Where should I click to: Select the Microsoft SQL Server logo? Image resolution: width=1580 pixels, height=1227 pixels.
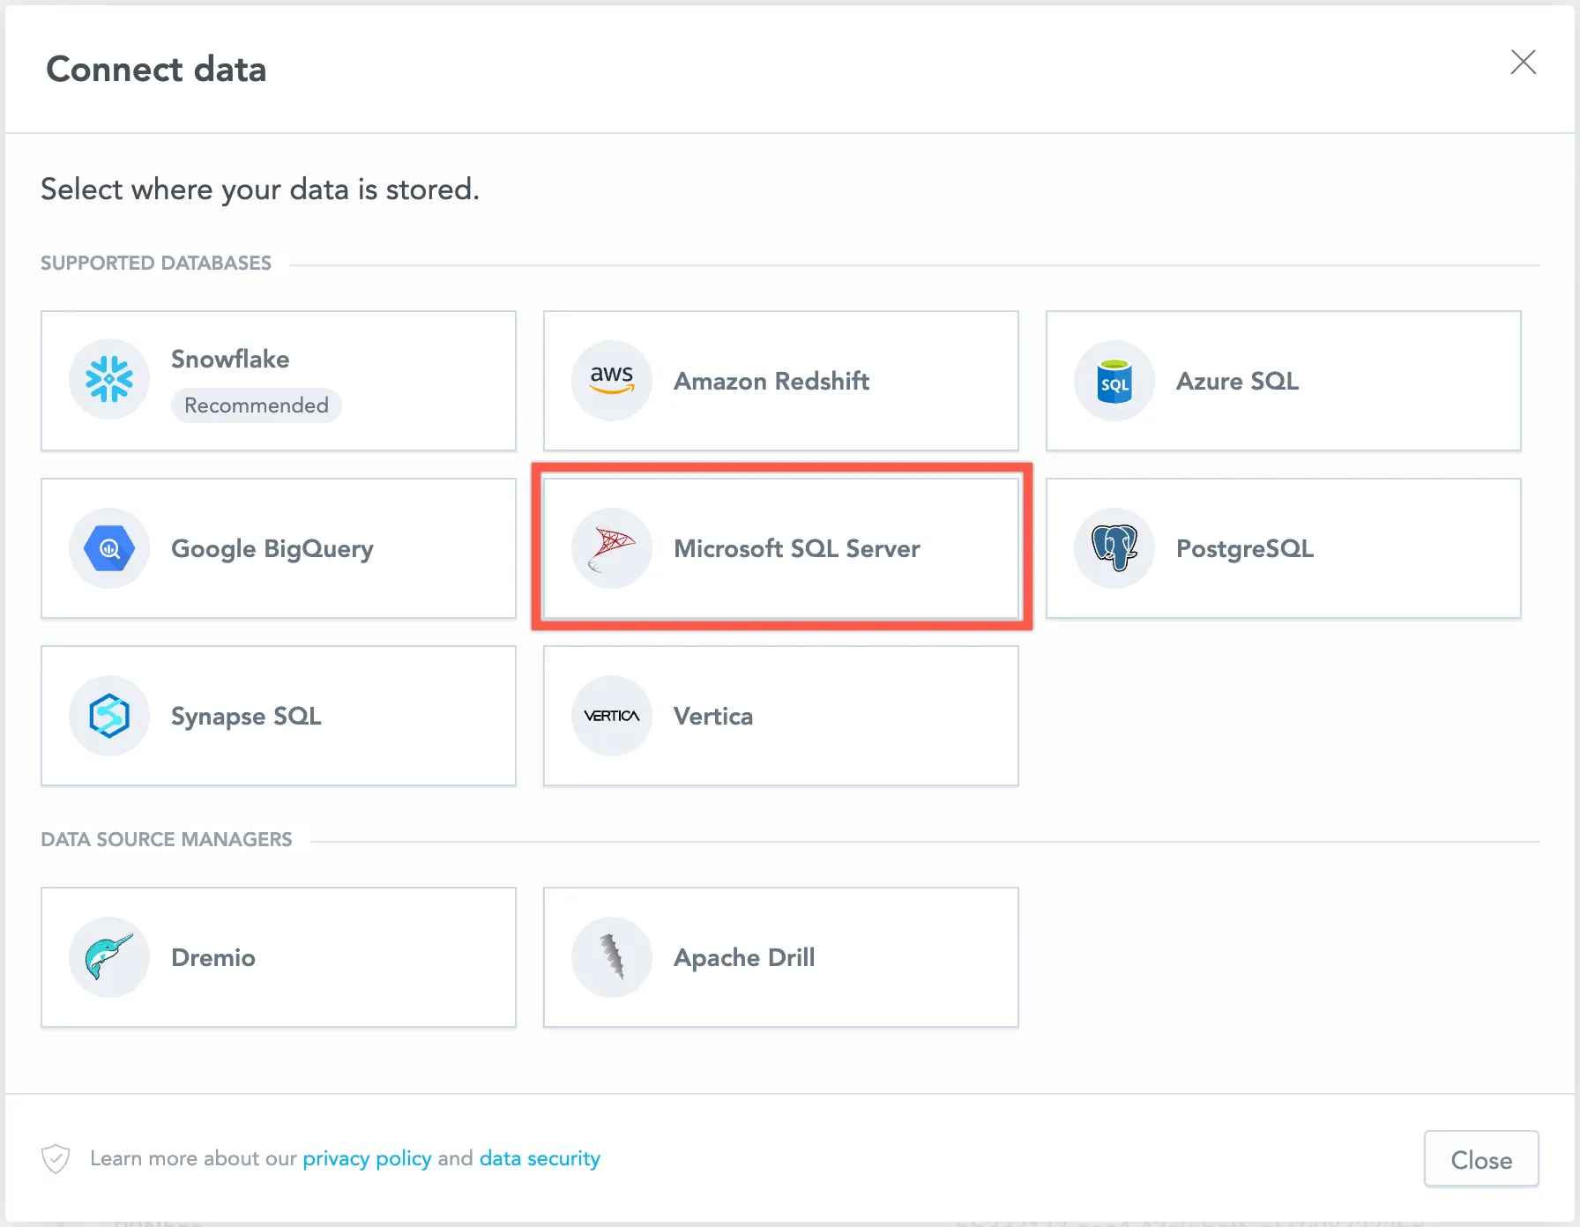[611, 547]
